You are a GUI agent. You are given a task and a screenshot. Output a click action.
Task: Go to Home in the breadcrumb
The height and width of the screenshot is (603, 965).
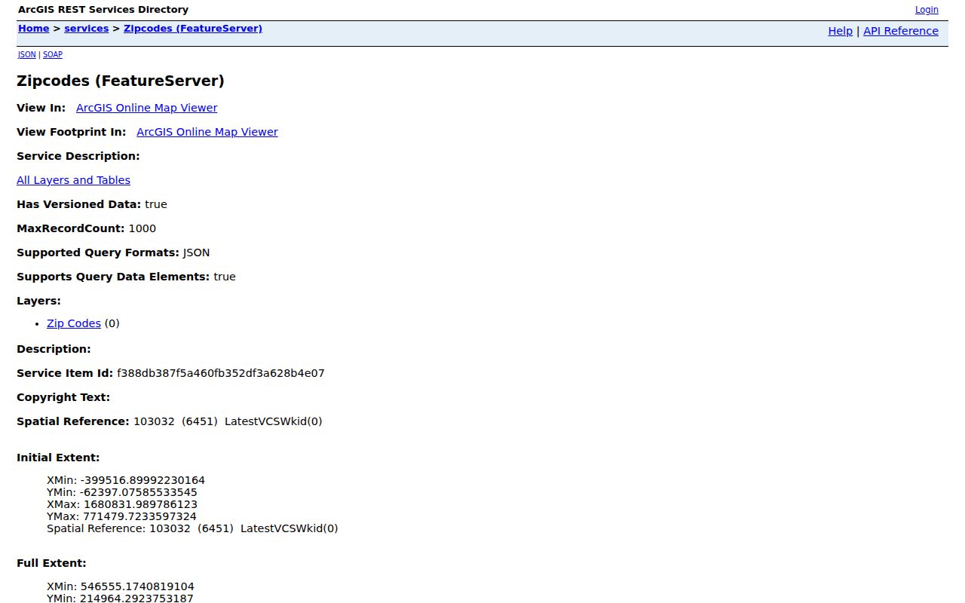(34, 29)
